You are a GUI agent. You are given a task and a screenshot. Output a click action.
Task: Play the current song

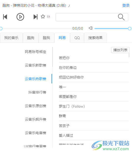pyautogui.click(x=20, y=17)
